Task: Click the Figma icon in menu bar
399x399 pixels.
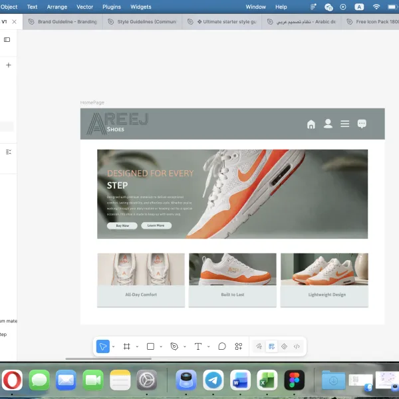Action: 313,7
